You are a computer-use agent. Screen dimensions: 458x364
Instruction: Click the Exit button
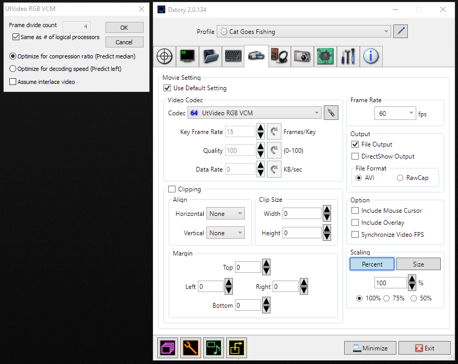click(x=425, y=348)
